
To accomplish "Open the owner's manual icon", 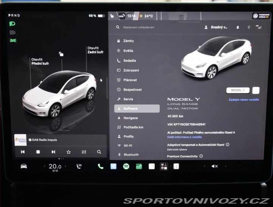I will point(176,166).
